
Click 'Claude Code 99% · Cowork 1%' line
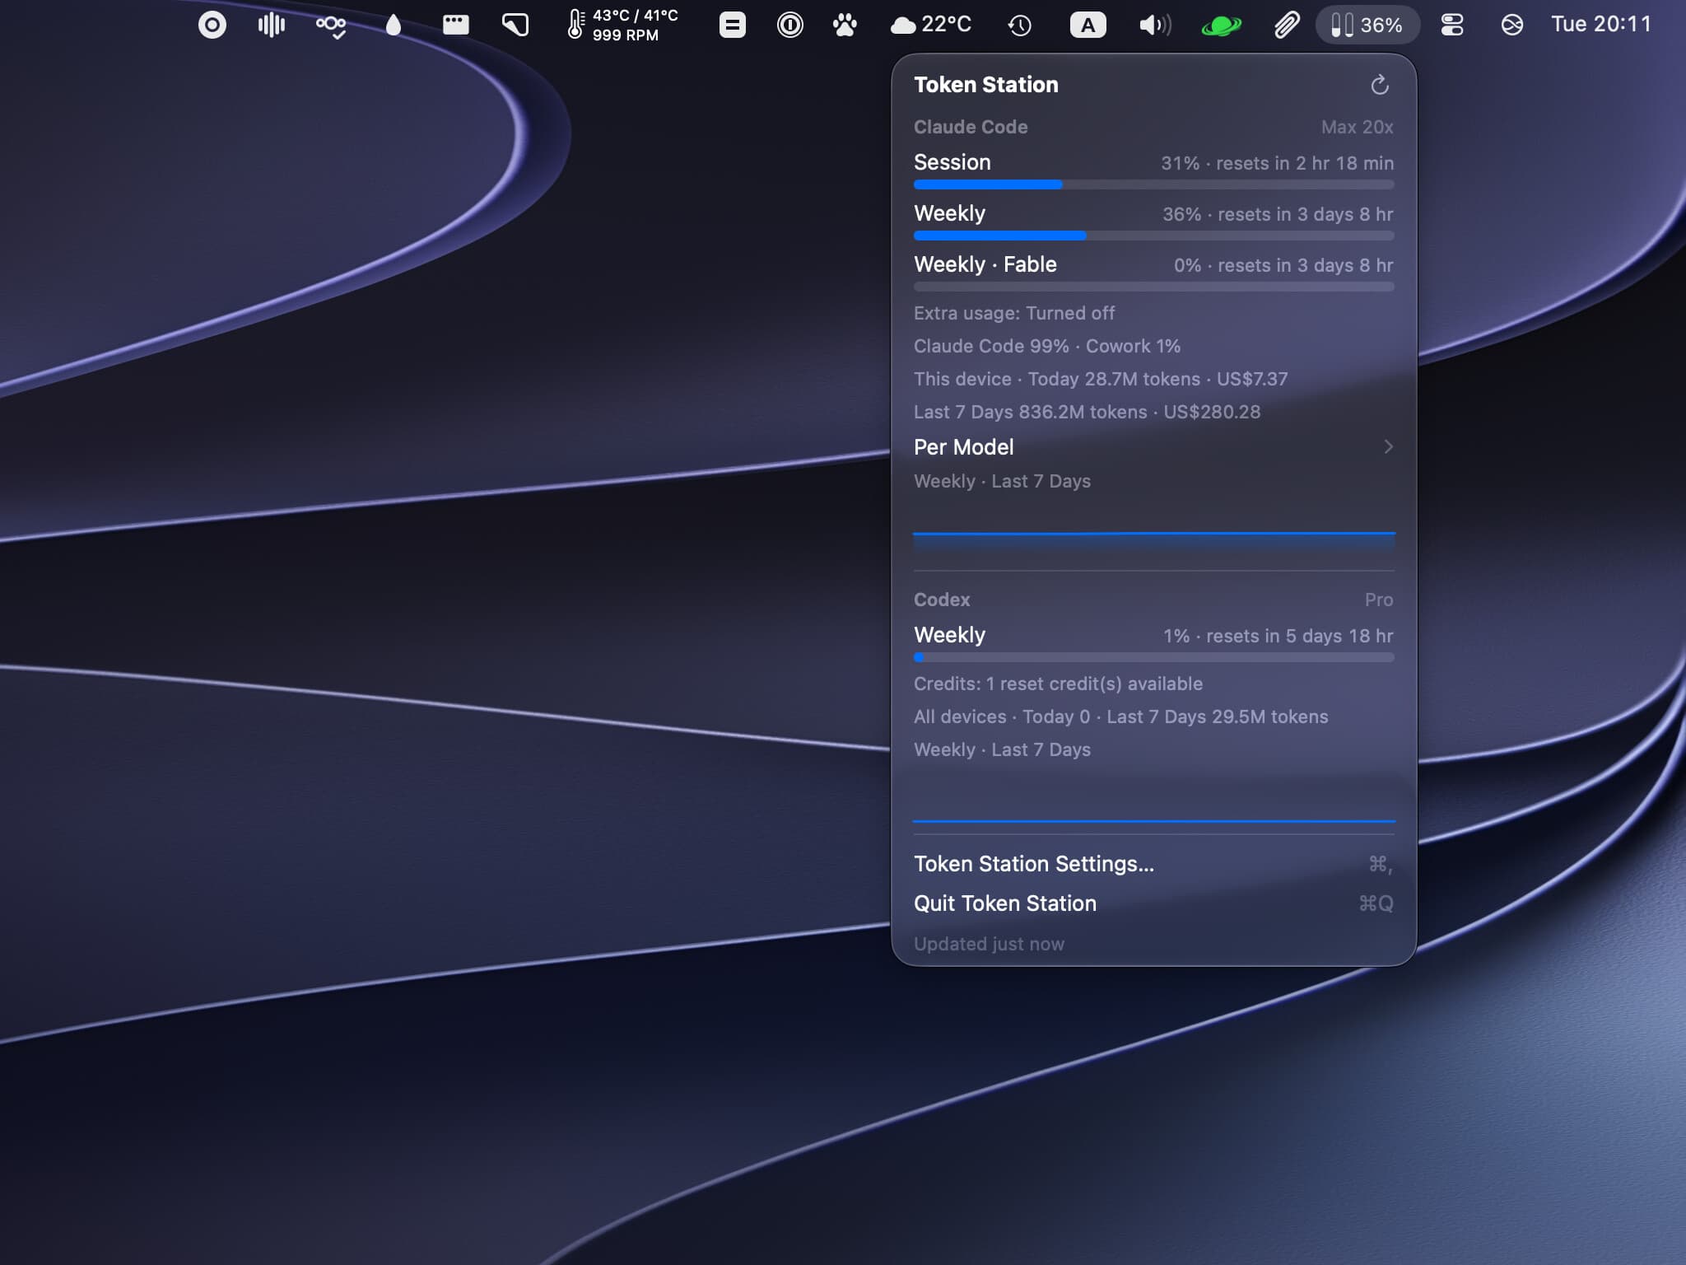[x=1047, y=347]
